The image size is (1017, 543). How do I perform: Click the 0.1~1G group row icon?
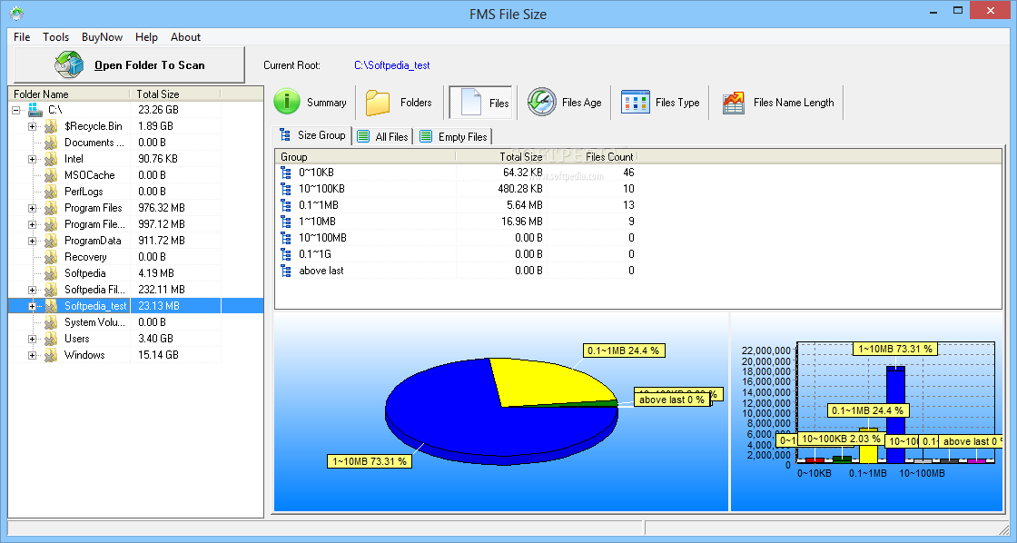pos(286,254)
